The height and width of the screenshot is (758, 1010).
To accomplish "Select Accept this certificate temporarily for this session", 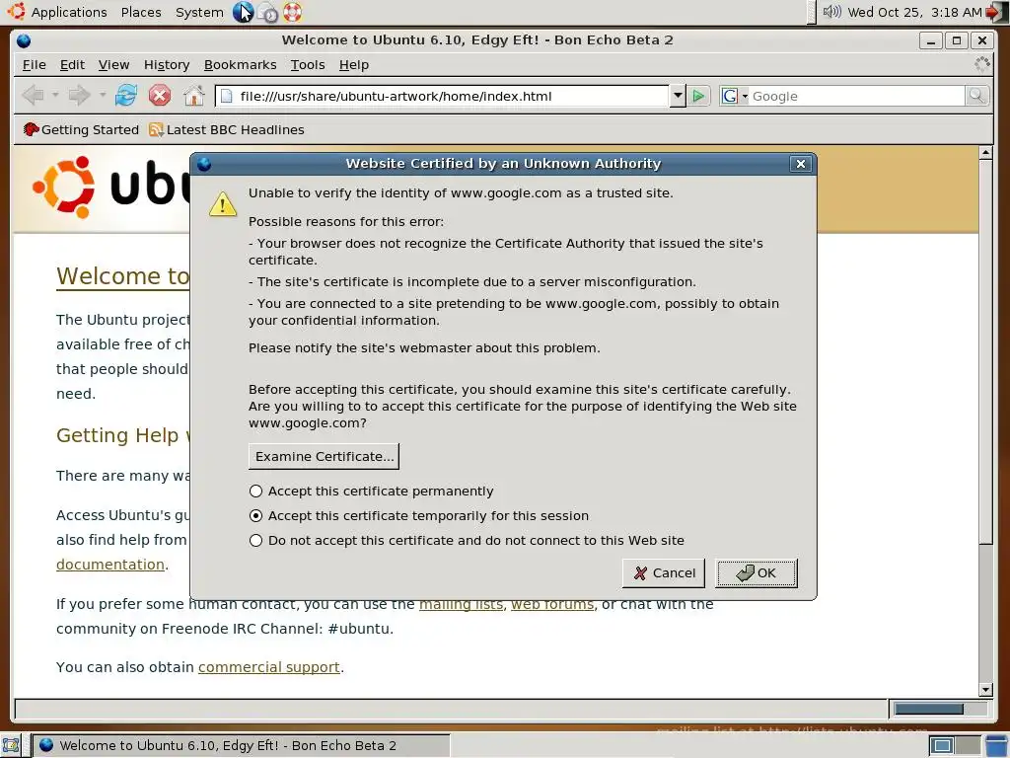I will tap(418, 515).
